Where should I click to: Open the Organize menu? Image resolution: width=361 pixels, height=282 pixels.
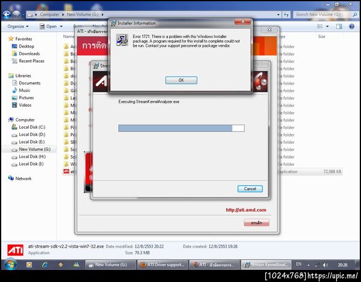click(x=18, y=26)
